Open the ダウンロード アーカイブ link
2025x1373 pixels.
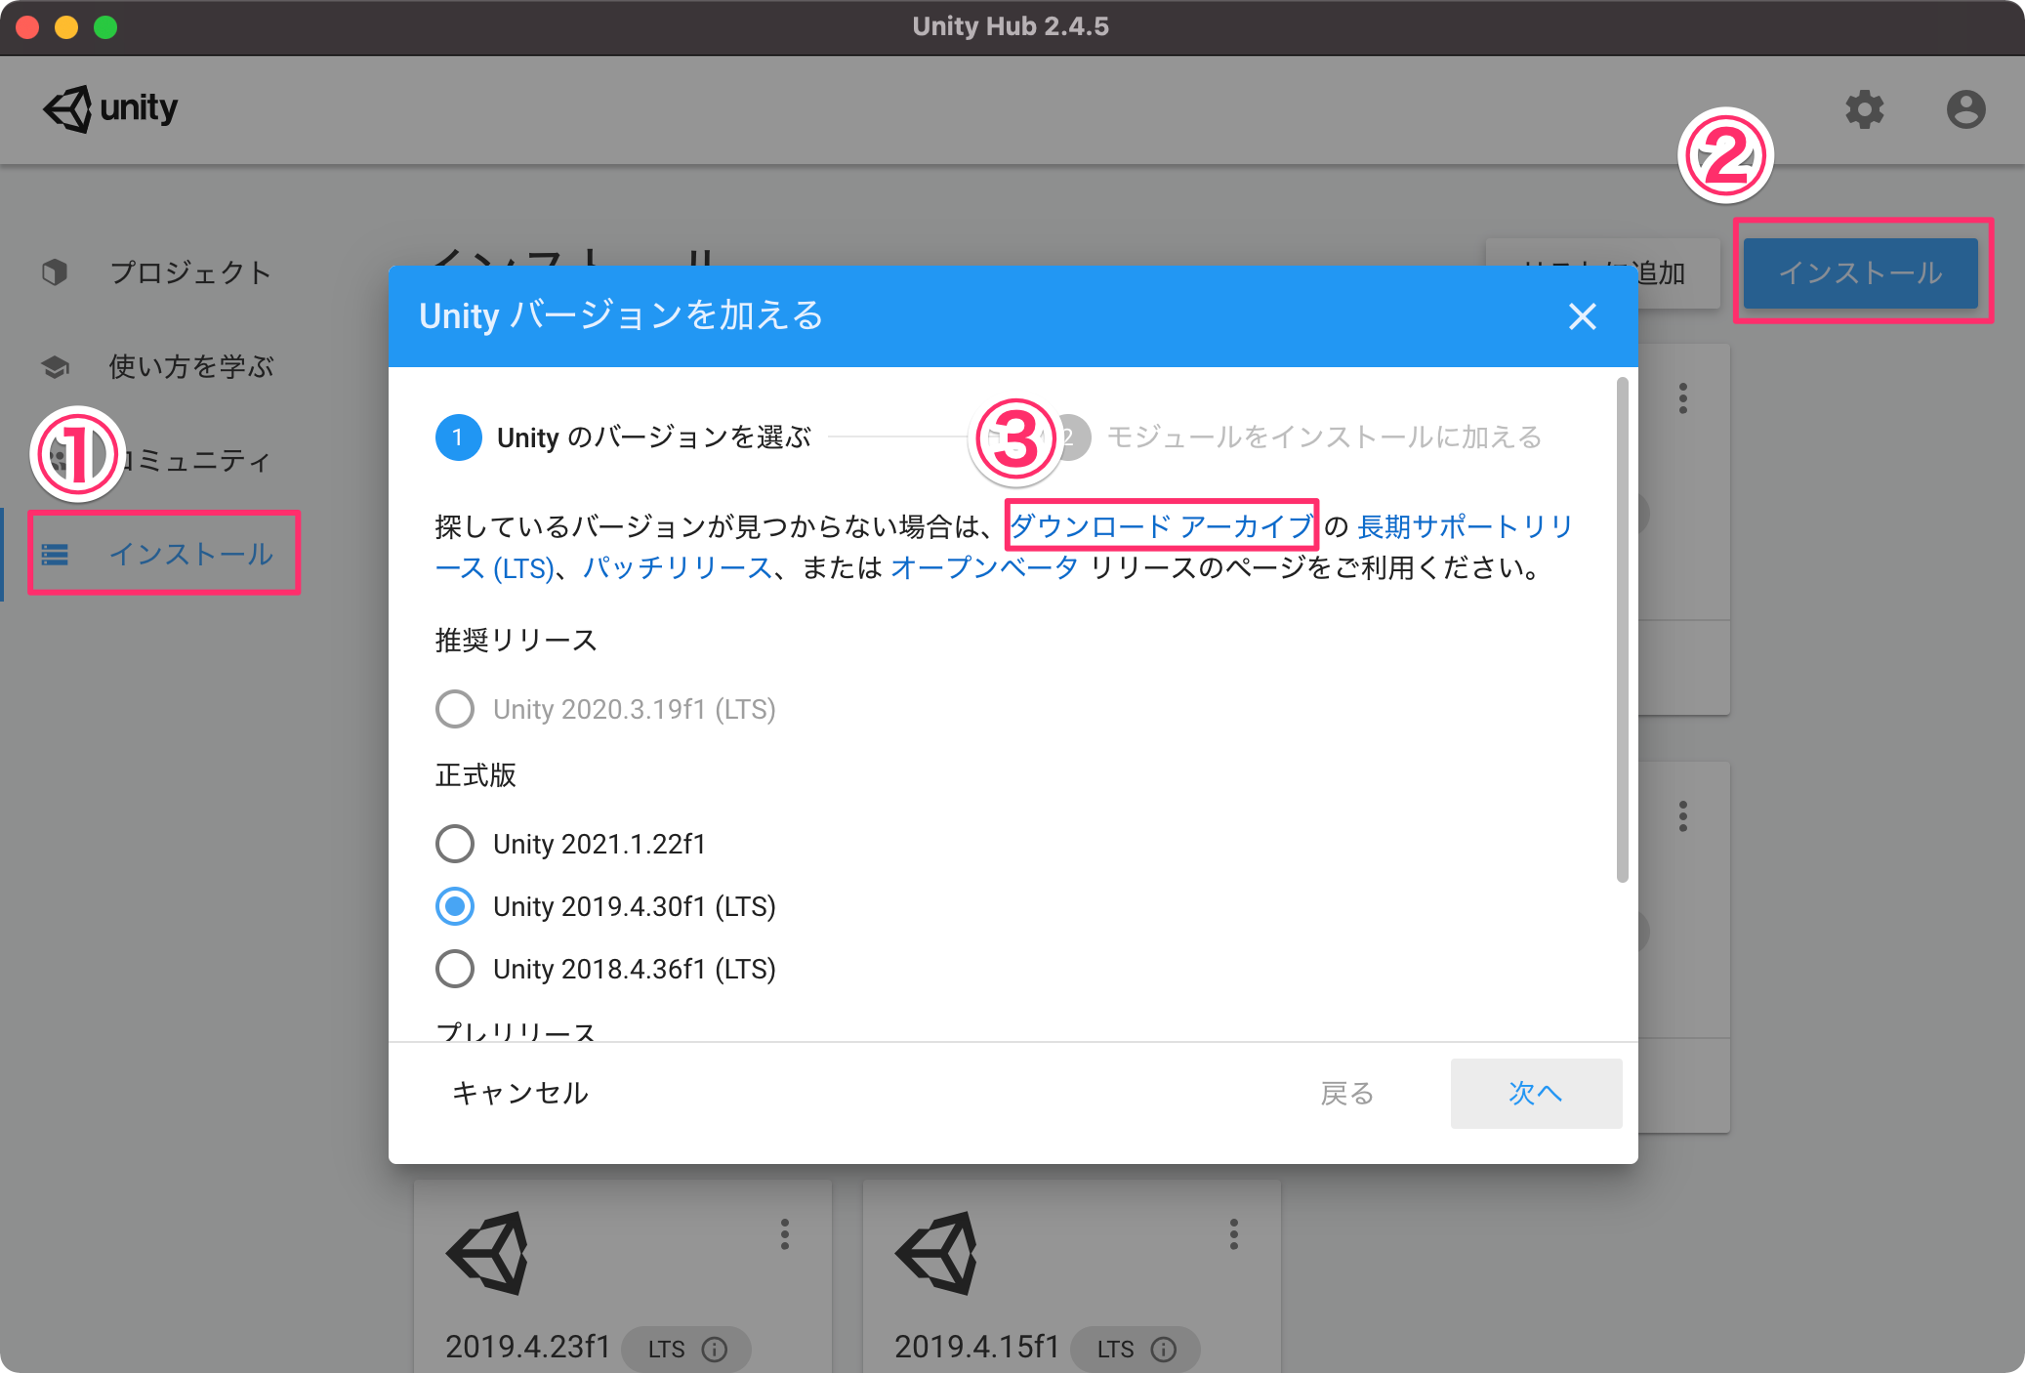click(x=1162, y=526)
